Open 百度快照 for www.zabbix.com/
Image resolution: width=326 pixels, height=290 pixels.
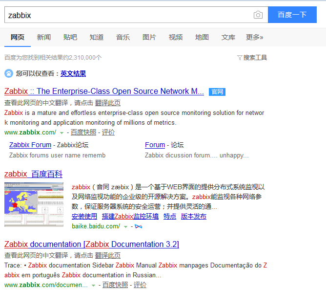83,133
